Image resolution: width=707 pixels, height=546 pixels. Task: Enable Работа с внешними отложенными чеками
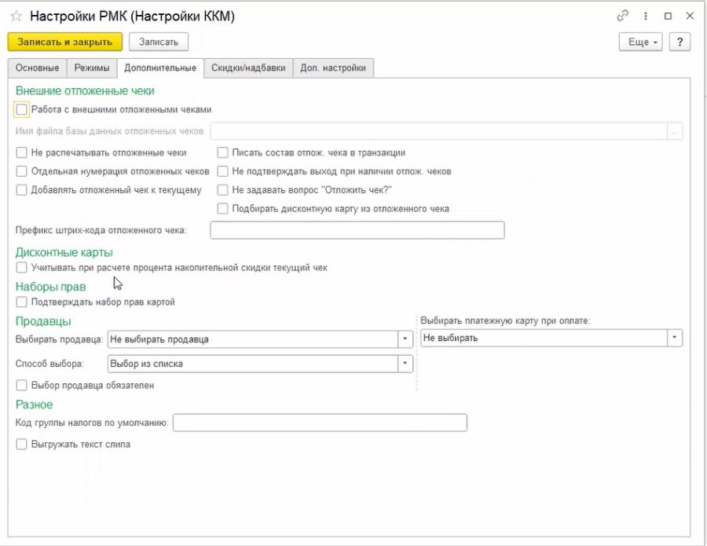click(x=22, y=109)
